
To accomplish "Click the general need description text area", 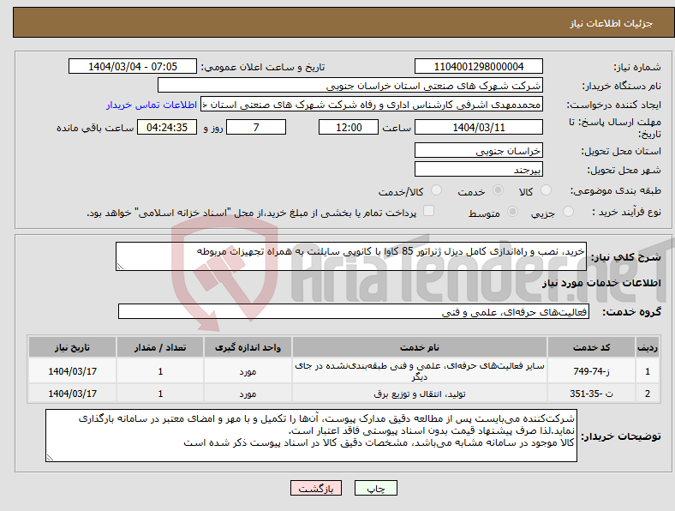I will (x=351, y=256).
